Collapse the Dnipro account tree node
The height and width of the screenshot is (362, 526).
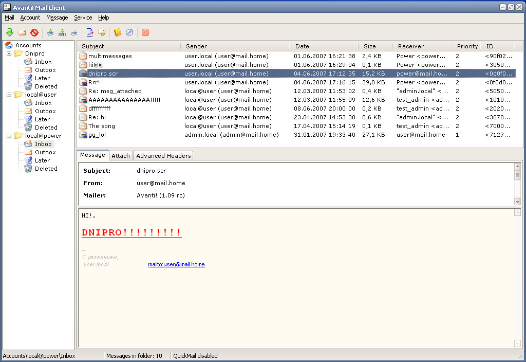point(9,53)
